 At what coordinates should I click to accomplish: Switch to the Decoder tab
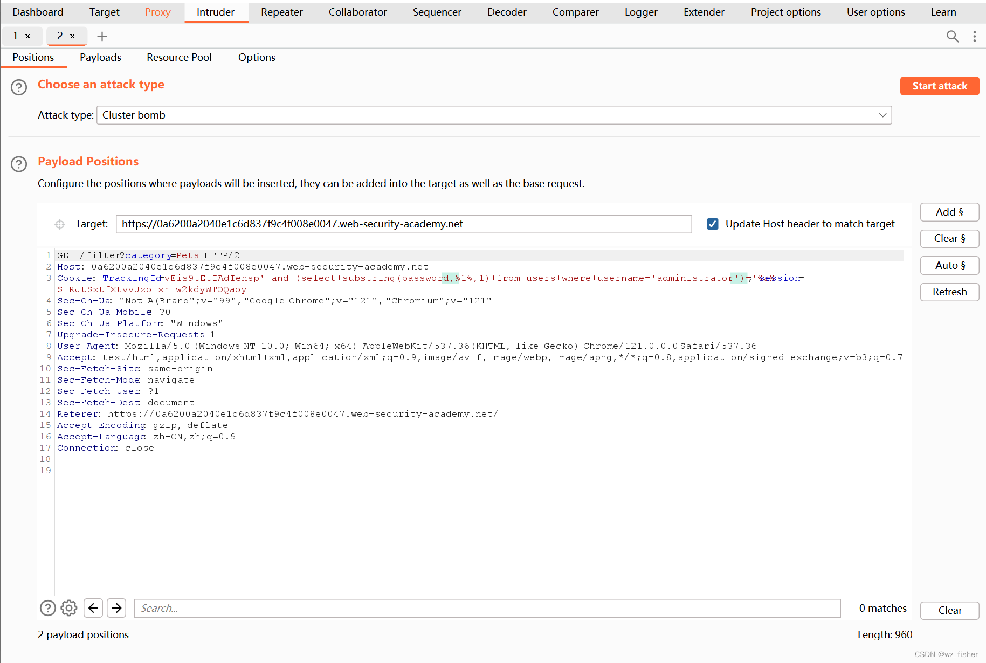pos(506,12)
